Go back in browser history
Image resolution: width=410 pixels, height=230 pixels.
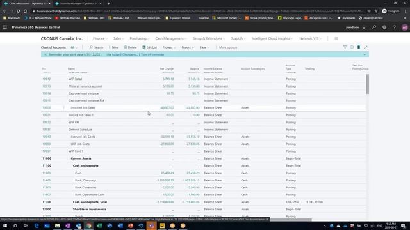point(4,11)
